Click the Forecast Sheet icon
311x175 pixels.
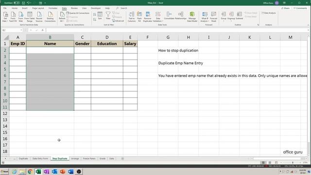point(214,17)
